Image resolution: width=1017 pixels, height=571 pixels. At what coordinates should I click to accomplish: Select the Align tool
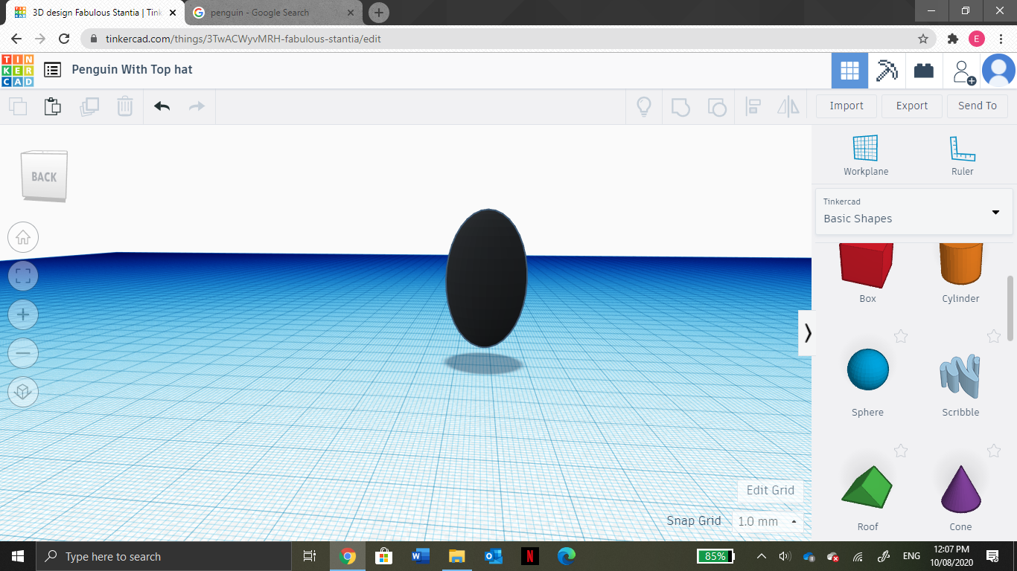753,106
